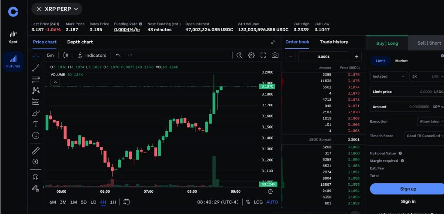The width and height of the screenshot is (444, 214).
Task: Redo the chart action
Action: [130, 55]
